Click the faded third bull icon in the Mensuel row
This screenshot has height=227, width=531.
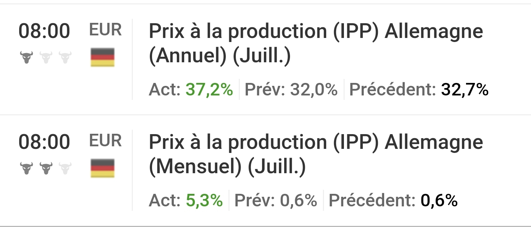pyautogui.click(x=65, y=168)
